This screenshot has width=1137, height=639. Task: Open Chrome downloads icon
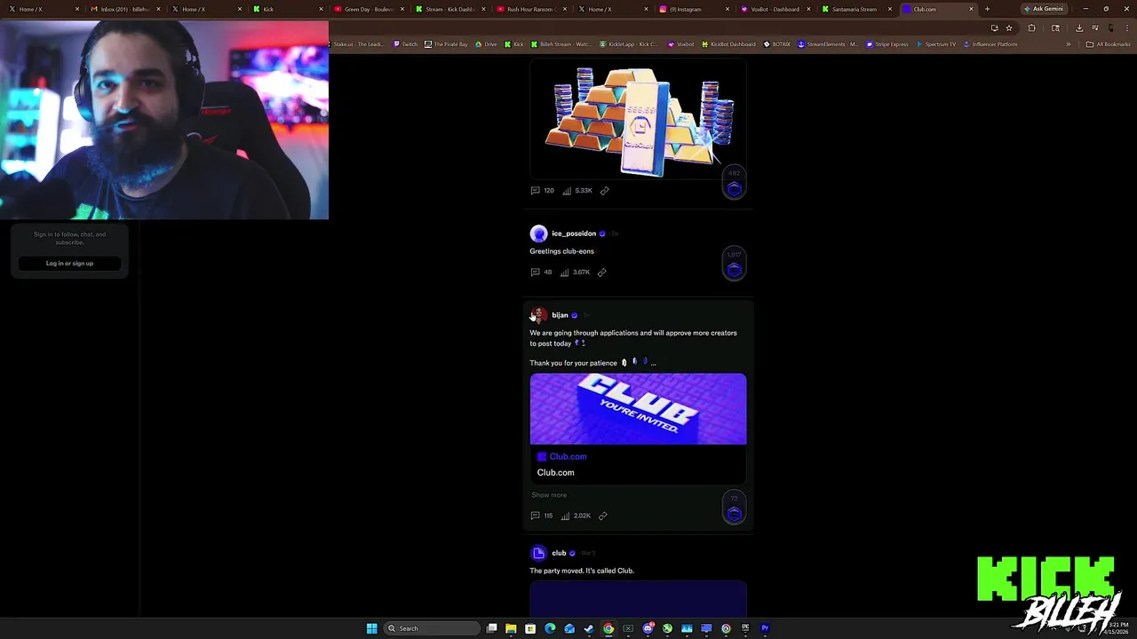click(x=1079, y=28)
